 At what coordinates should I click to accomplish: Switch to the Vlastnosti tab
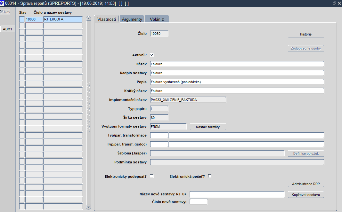click(x=106, y=19)
